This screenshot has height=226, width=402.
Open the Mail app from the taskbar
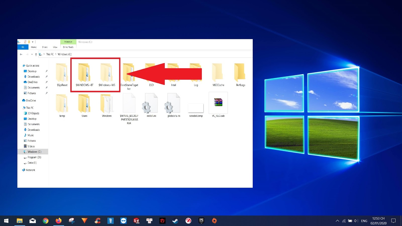33,221
